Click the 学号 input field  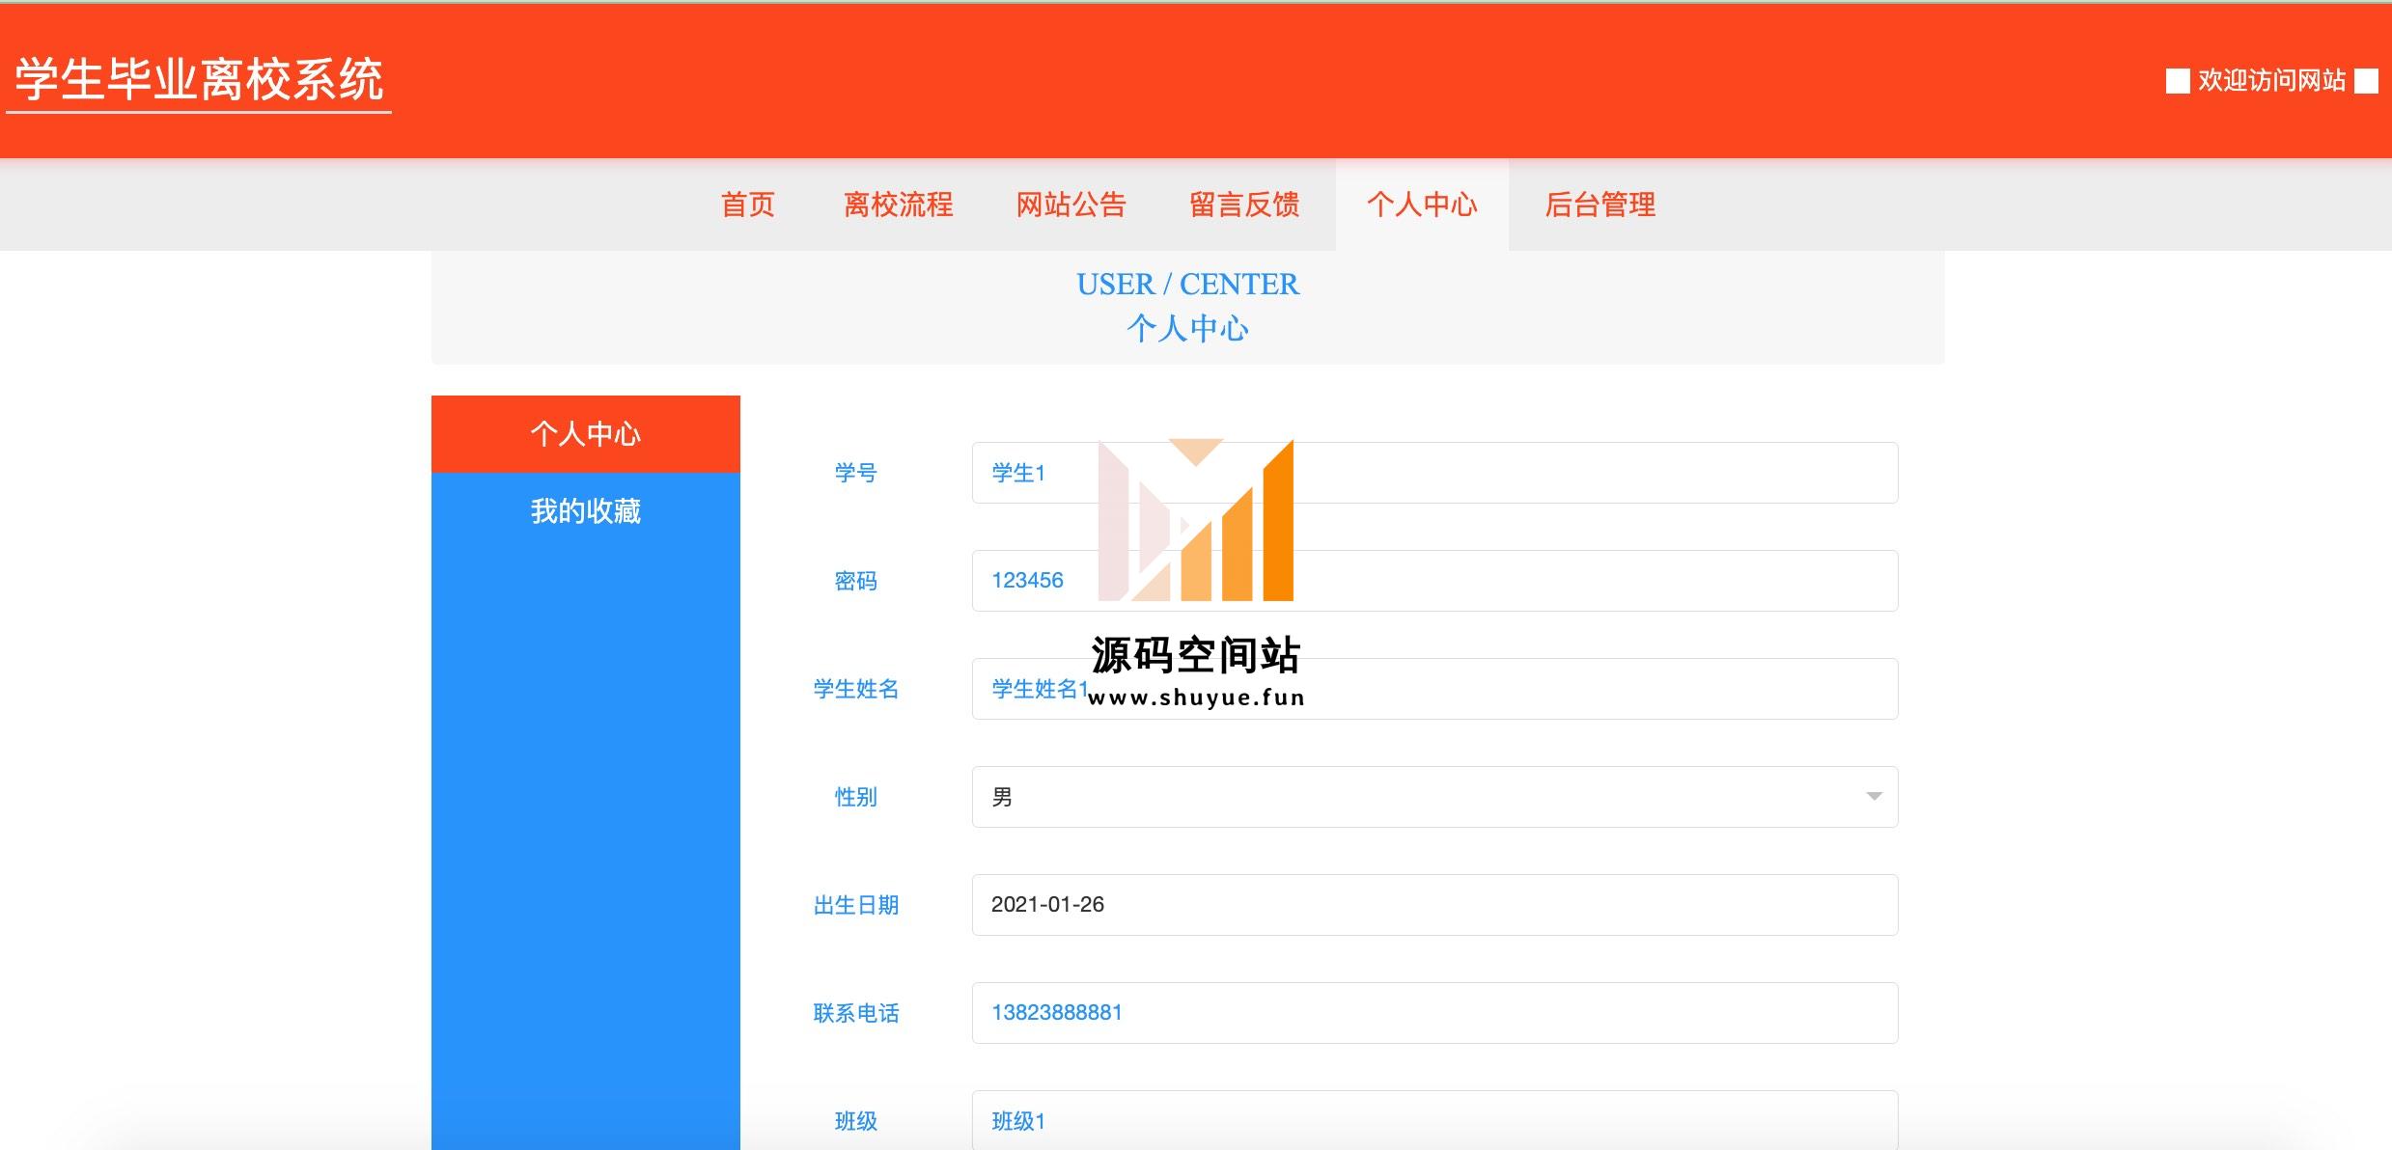coord(1434,473)
